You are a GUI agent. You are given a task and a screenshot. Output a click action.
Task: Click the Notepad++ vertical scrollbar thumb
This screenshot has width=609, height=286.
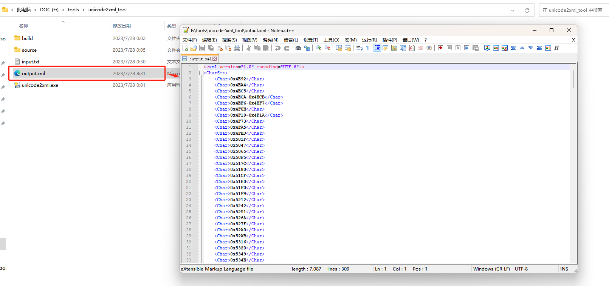[x=573, y=79]
